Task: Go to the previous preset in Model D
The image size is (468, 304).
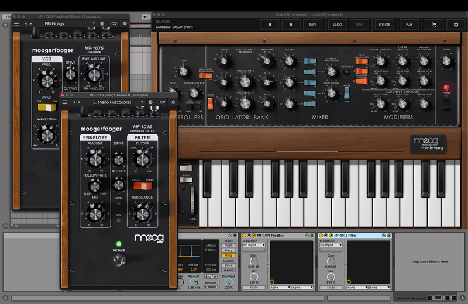Action: [269, 25]
